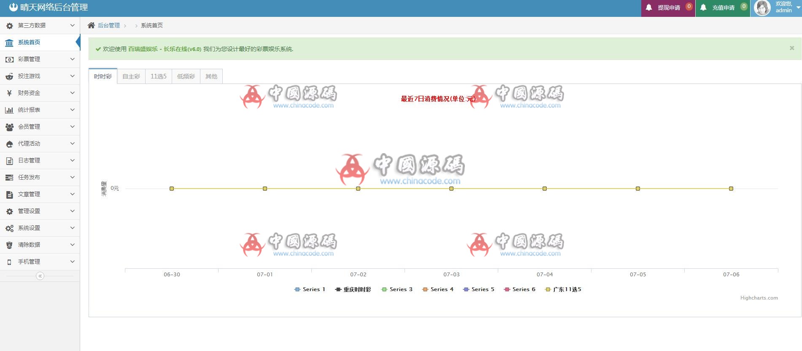Expand the 会员管理 menu chevron
The image size is (802, 351).
(72, 127)
